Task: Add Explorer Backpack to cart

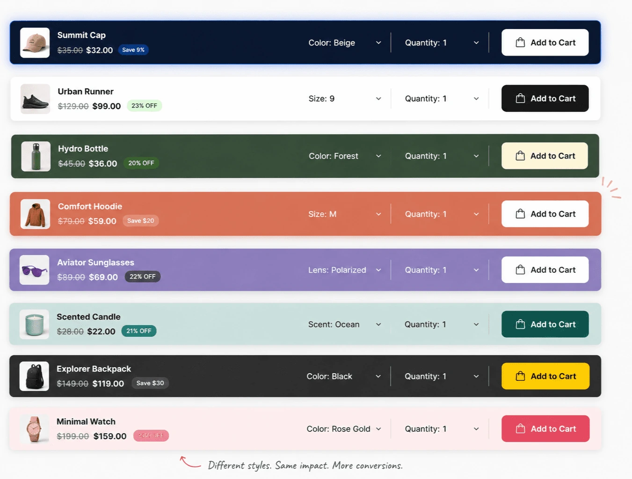Action: (x=545, y=376)
